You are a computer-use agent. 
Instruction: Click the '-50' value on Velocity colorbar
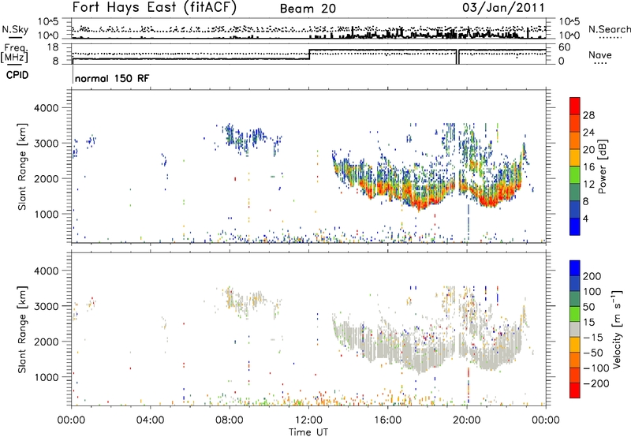click(593, 353)
